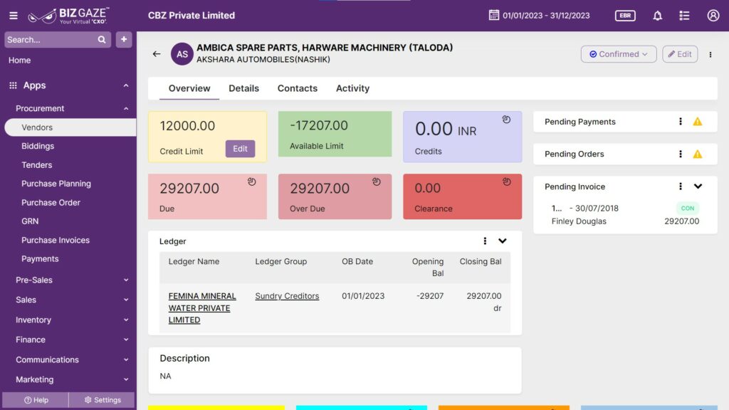The image size is (729, 410).
Task: Switch to the Contacts tab
Action: click(298, 88)
